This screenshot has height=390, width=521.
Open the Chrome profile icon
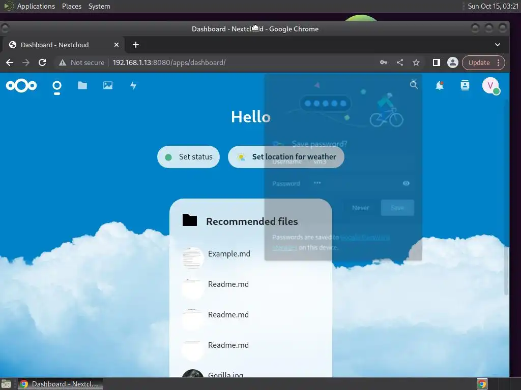pos(452,62)
